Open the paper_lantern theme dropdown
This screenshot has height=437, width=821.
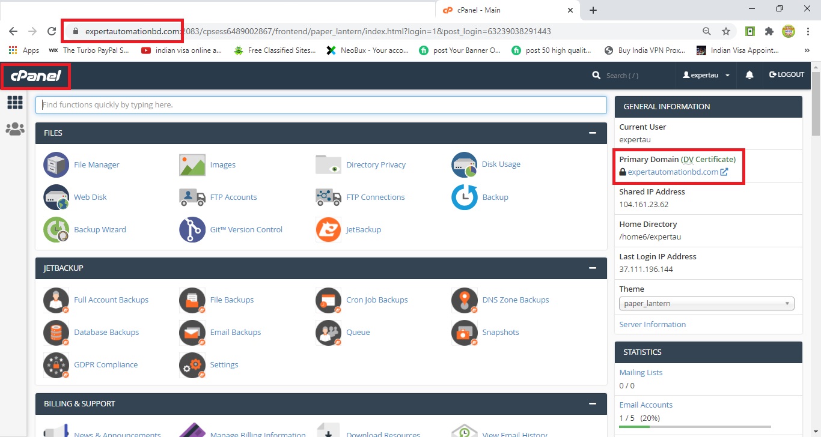point(706,304)
